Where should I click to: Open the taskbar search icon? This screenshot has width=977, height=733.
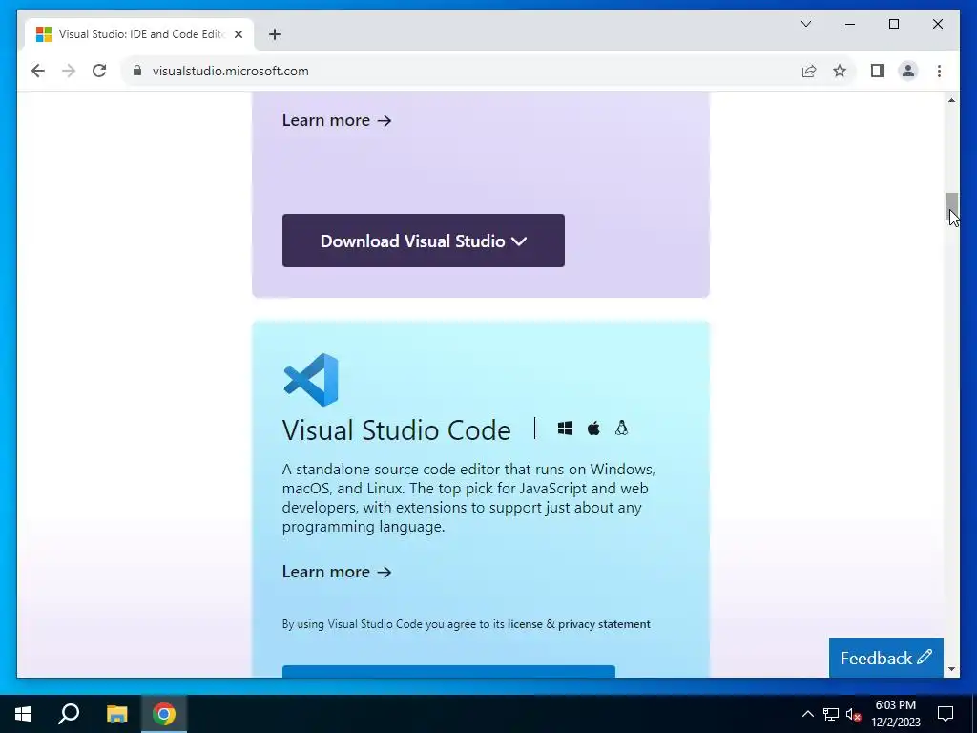click(69, 714)
